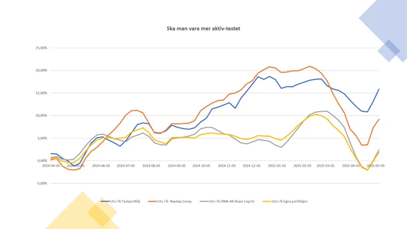Screen dimensions: 407x229
Task: Click the 'Utv i % Egna portföljen' legend label
Action: 290,201
